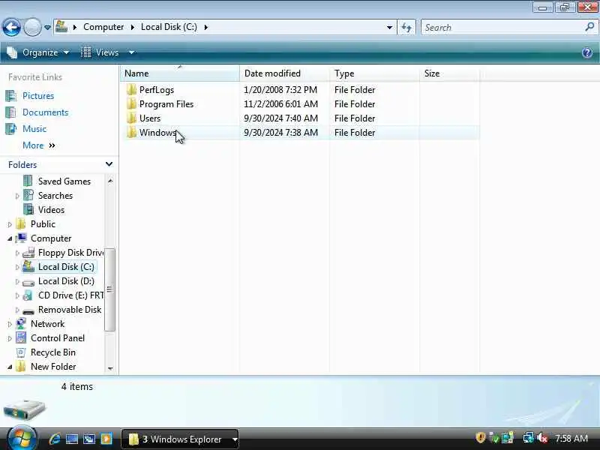Click the Switch between windows icon
The width and height of the screenshot is (600, 450).
(x=89, y=439)
